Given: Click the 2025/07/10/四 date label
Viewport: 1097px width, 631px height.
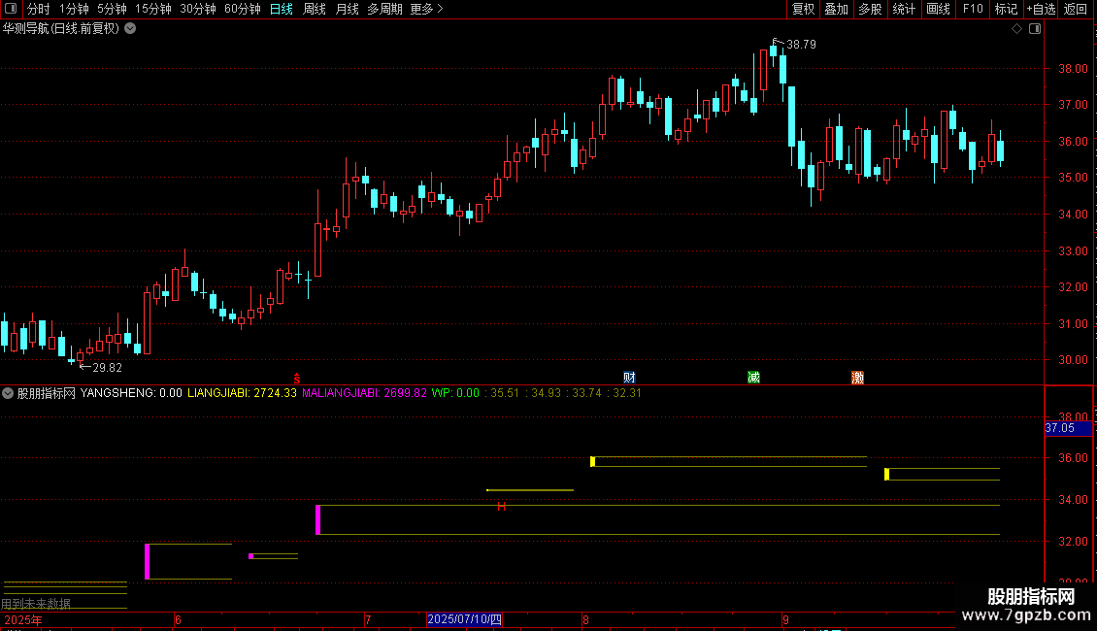Looking at the screenshot, I should [x=465, y=619].
